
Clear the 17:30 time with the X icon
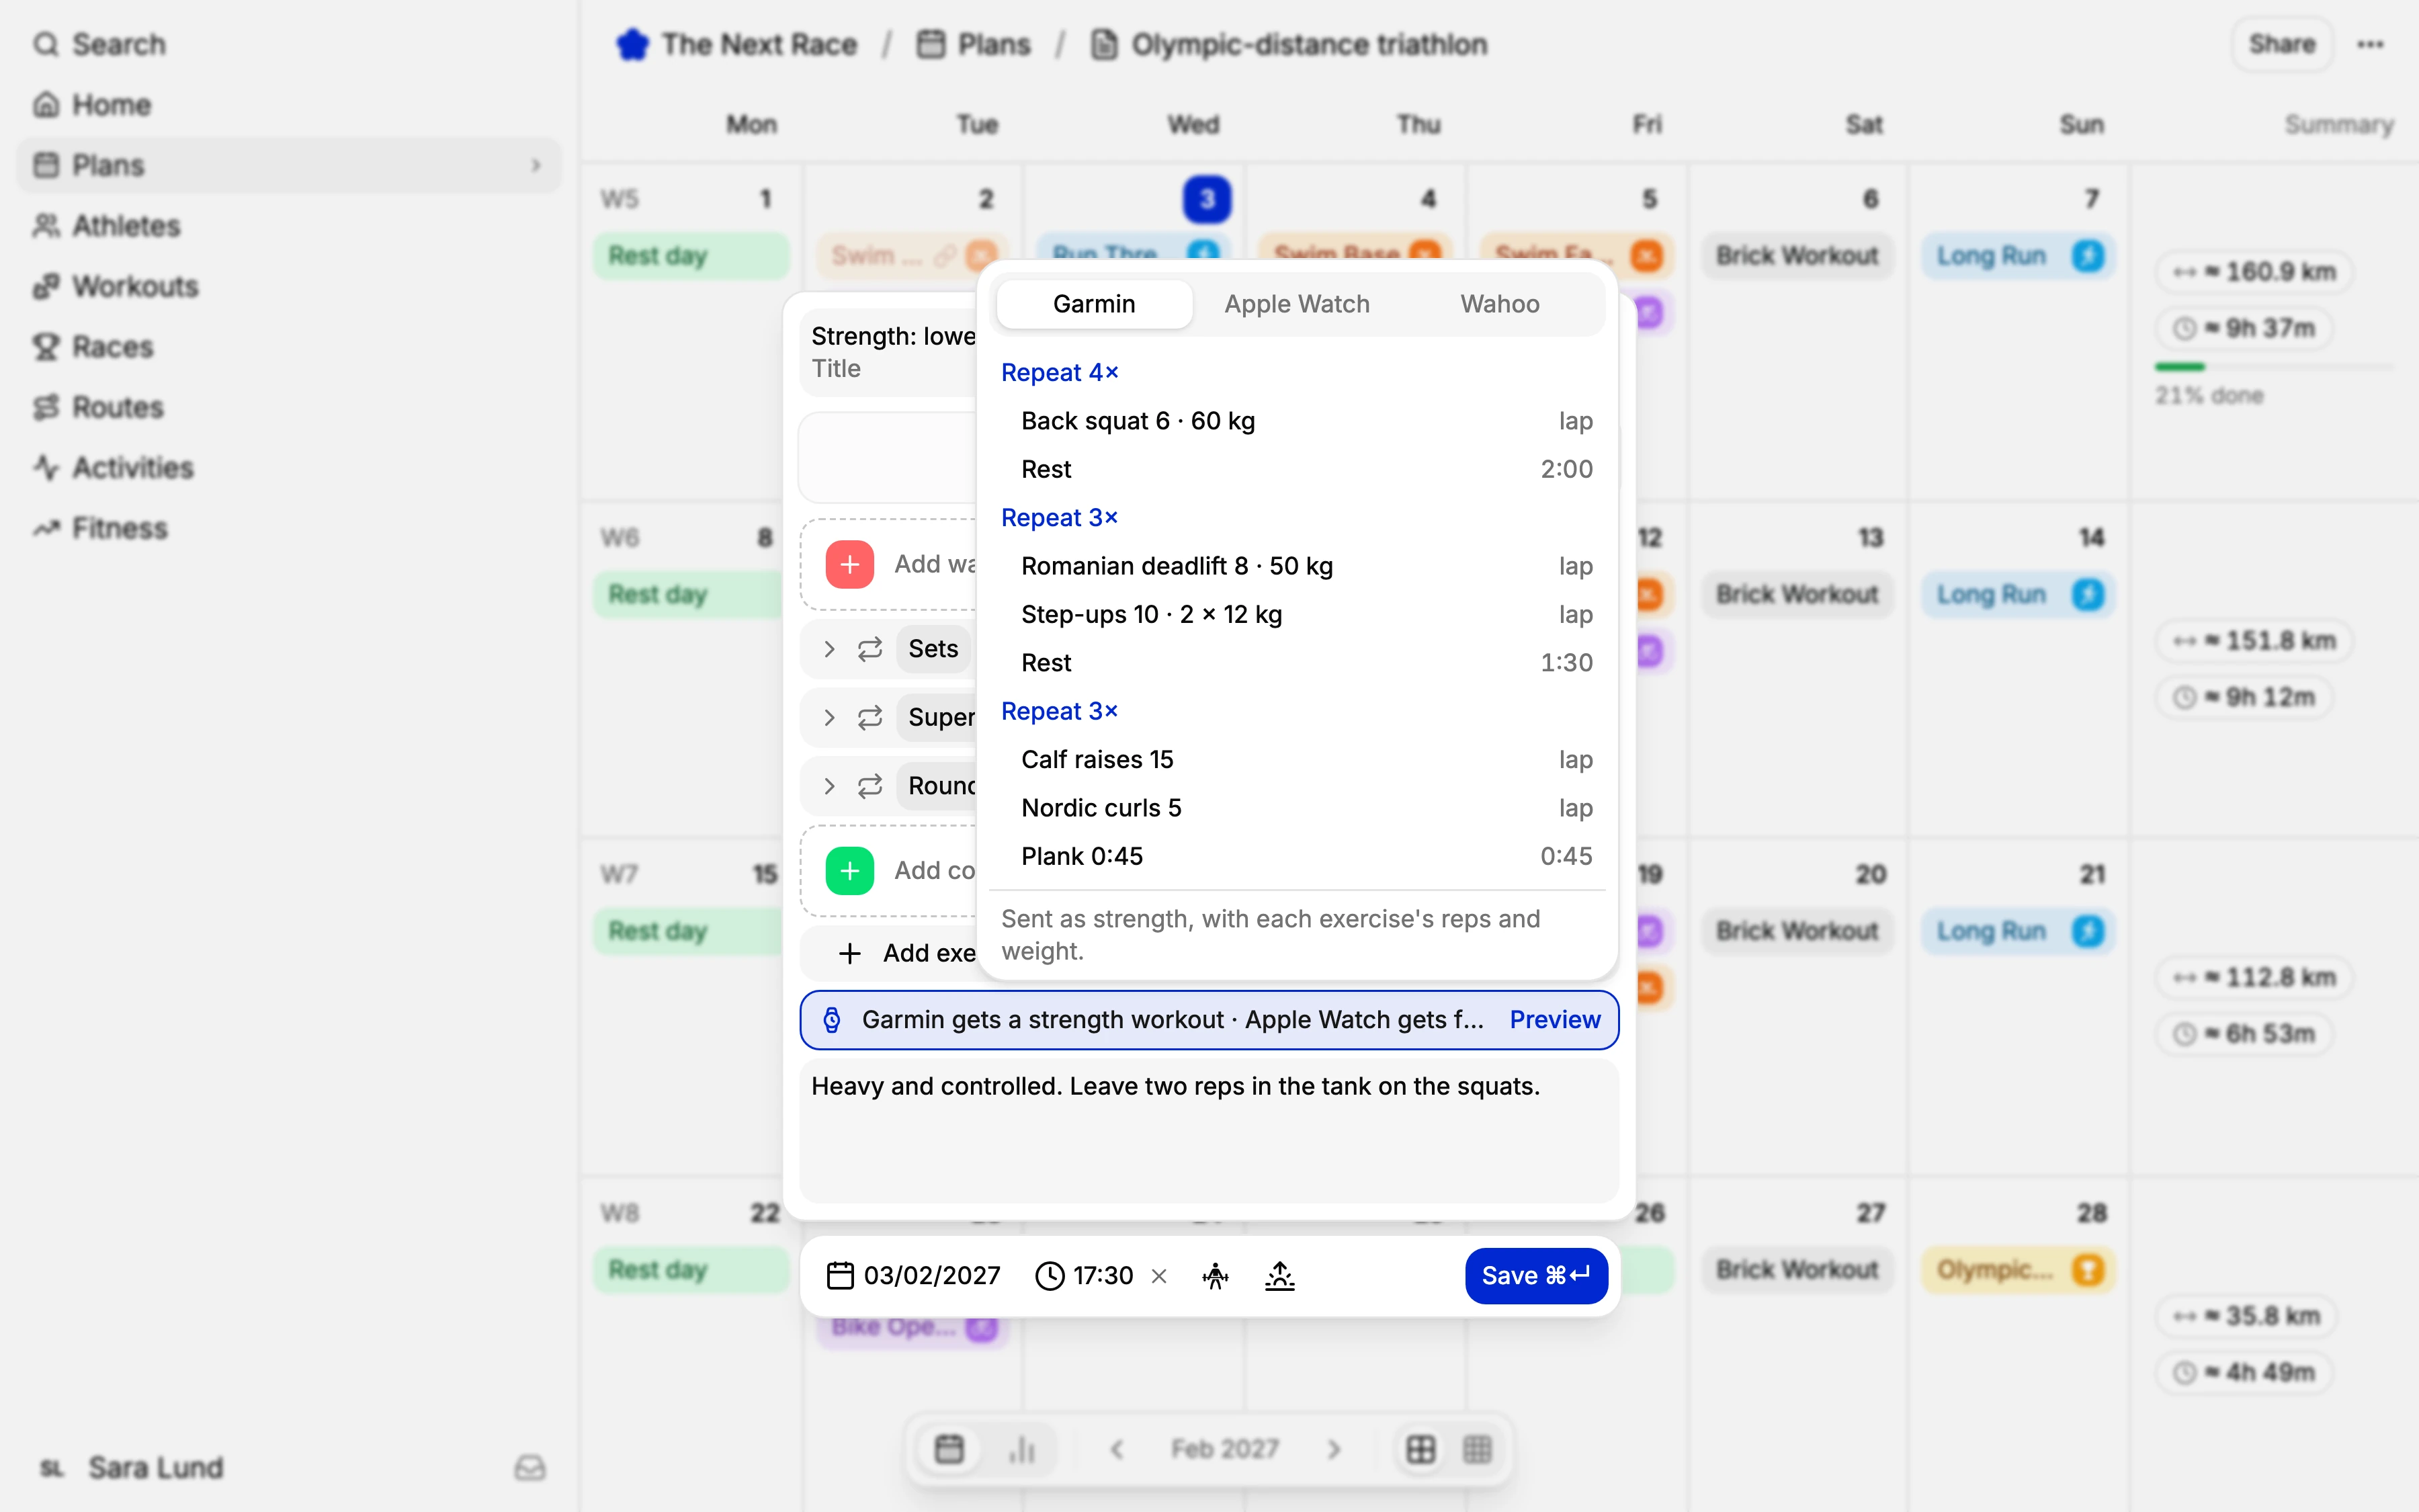(x=1160, y=1276)
